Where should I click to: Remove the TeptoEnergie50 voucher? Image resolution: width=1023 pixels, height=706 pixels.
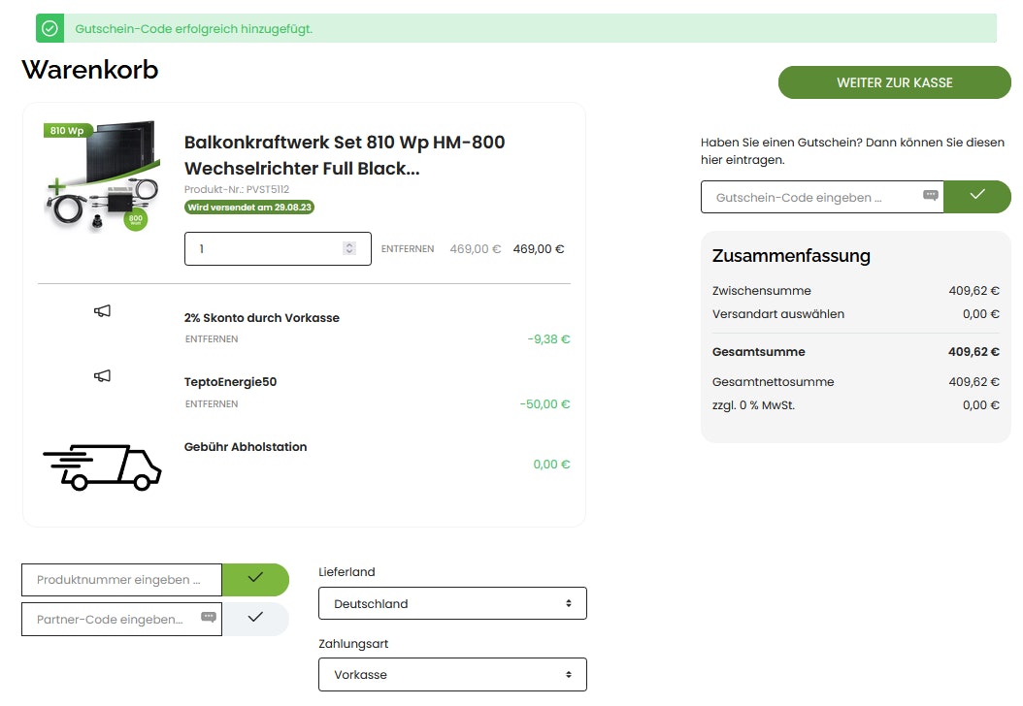pos(211,403)
